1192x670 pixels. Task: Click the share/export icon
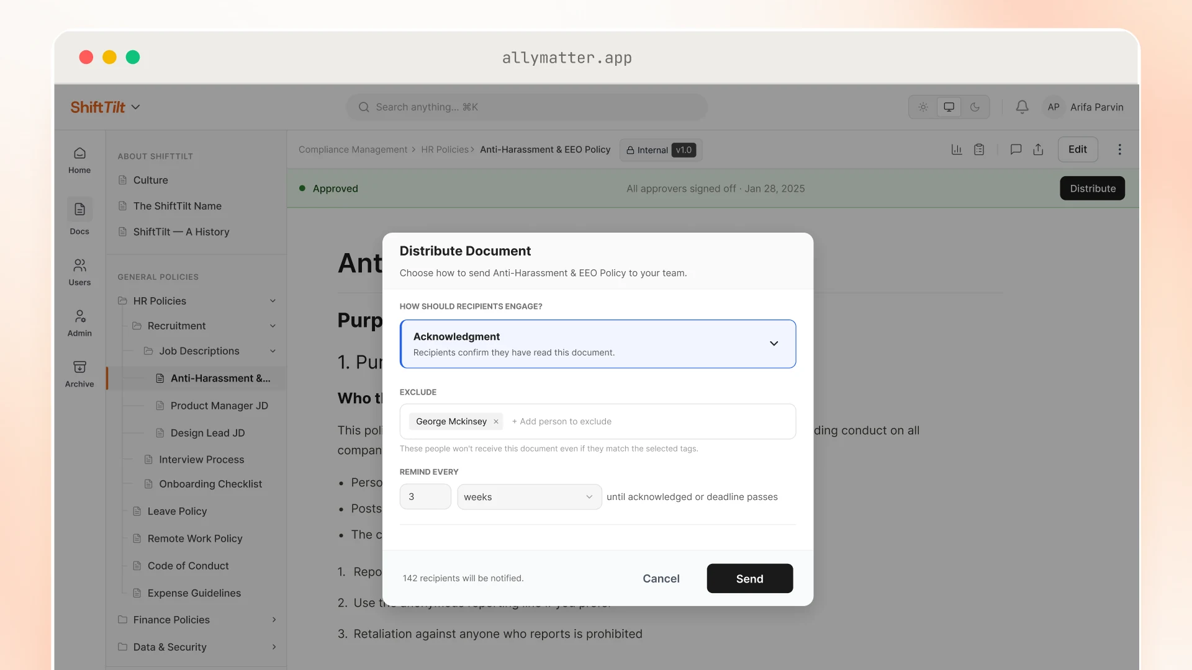point(1038,150)
